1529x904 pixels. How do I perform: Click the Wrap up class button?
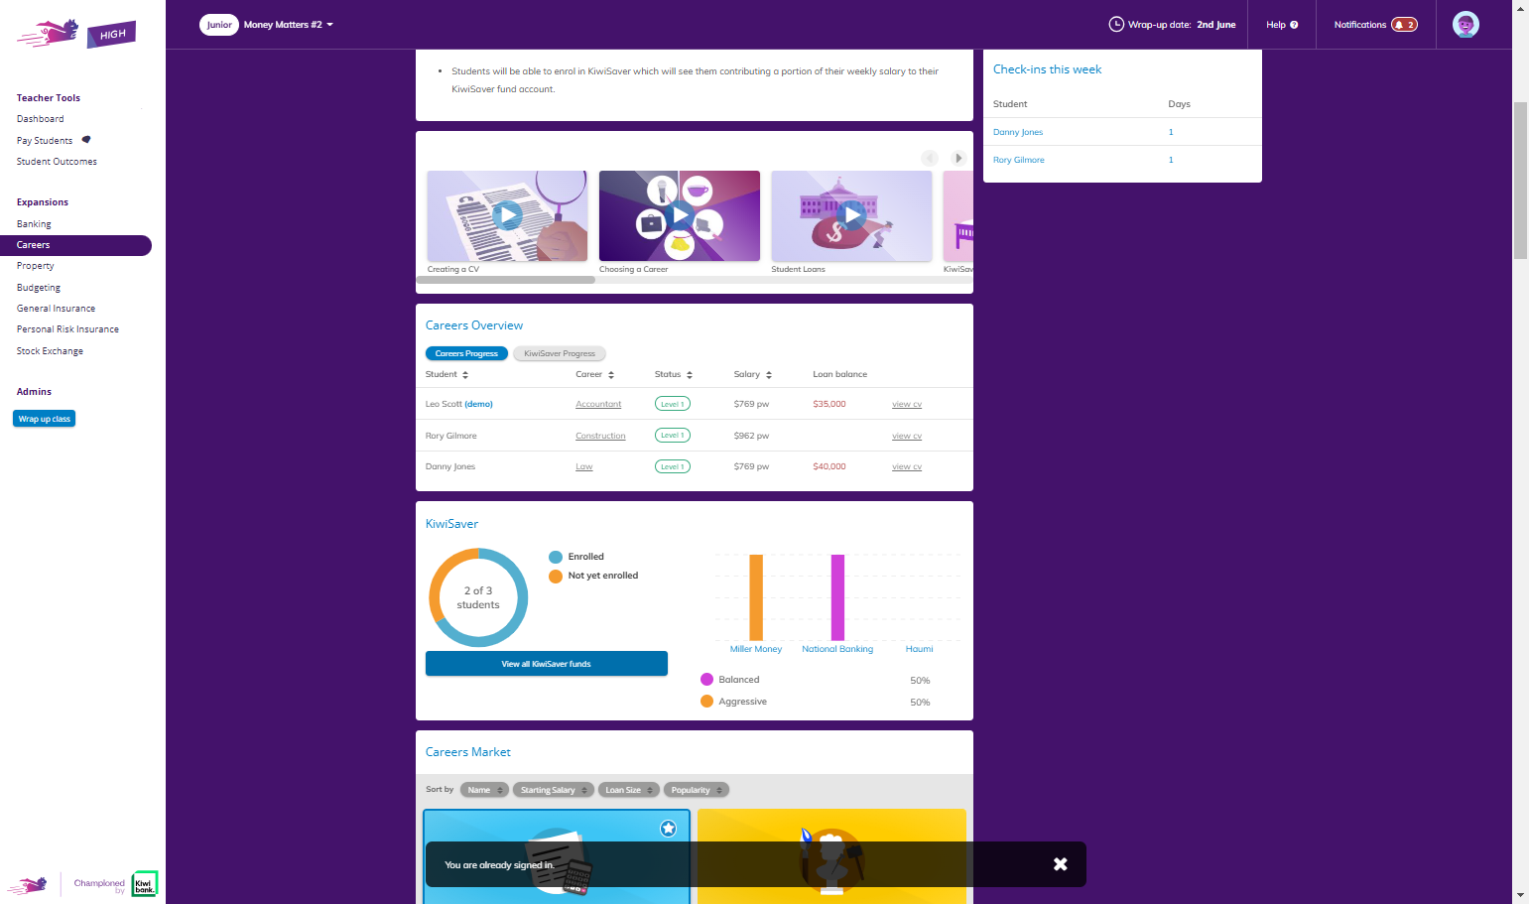coord(45,419)
